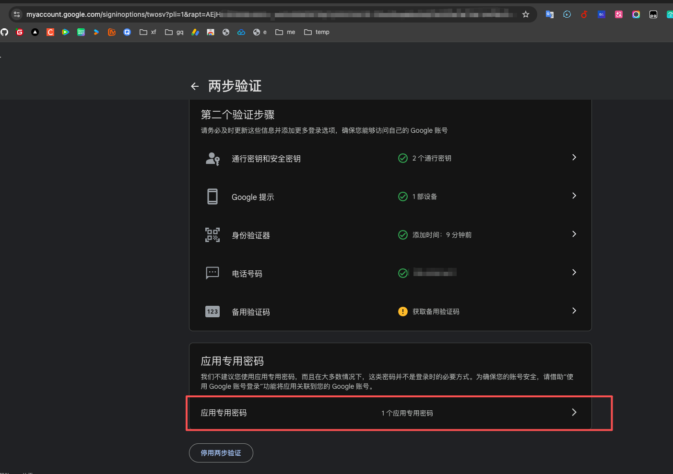Click the 电话号码 row label

click(247, 274)
